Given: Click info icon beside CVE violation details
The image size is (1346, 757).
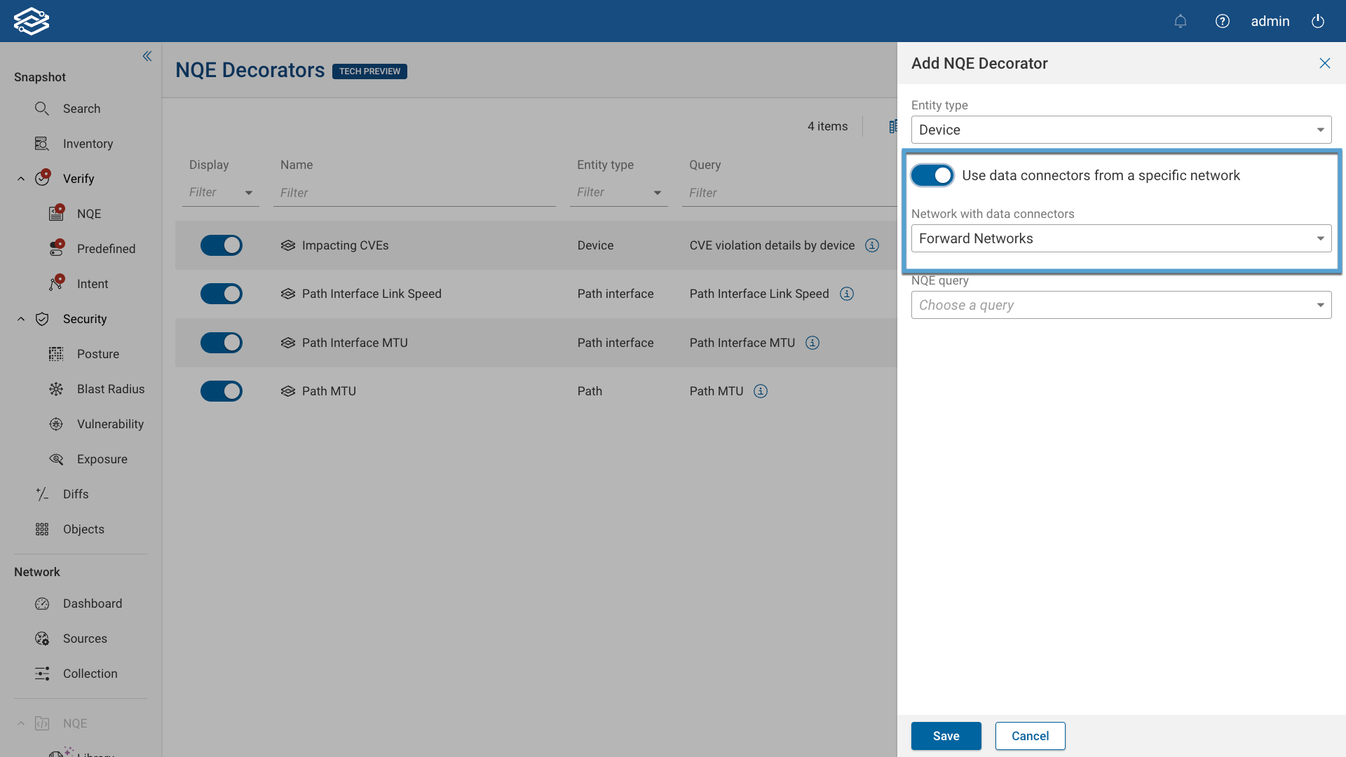Looking at the screenshot, I should point(872,245).
